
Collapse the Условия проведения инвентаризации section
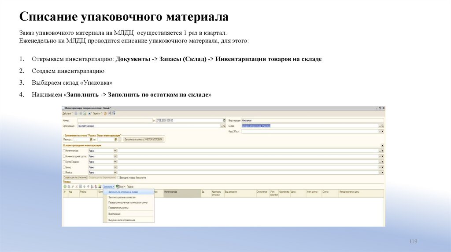[382, 146]
